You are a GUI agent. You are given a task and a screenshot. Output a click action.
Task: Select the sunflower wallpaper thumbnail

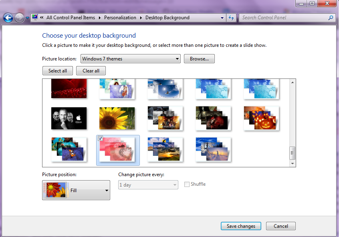point(117,118)
